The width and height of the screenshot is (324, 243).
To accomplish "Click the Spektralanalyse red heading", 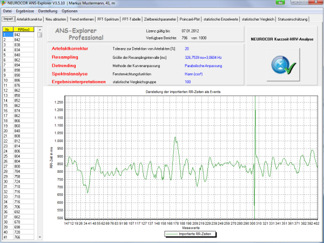I will click(x=70, y=74).
